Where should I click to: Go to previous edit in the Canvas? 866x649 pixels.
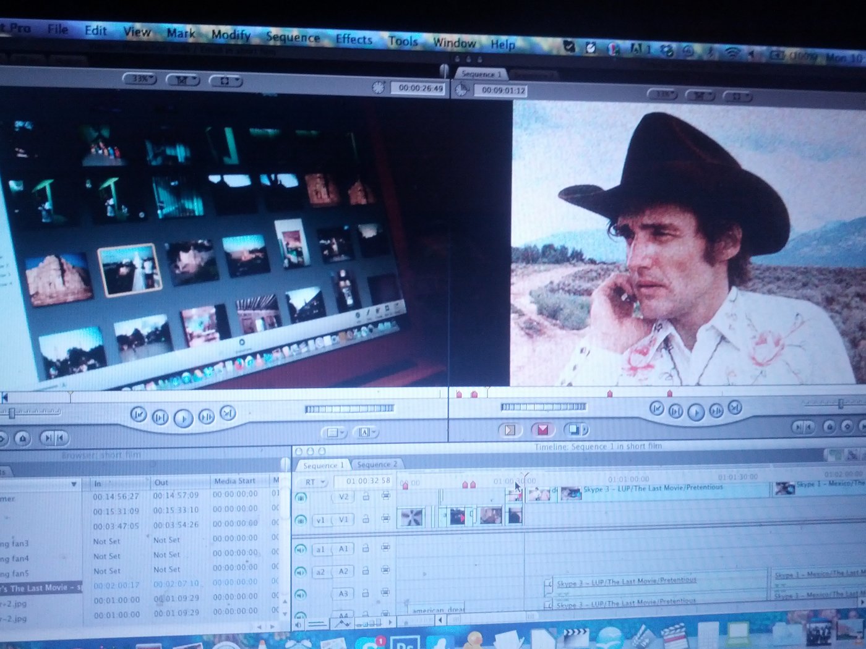click(657, 408)
